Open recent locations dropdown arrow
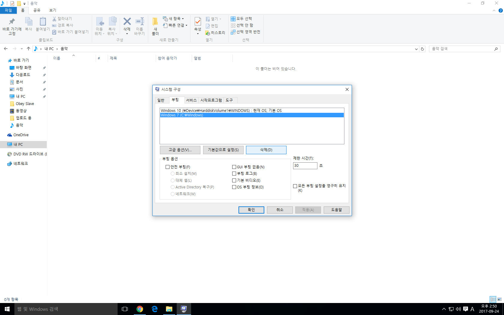Screen dimensions: 504x315 tap(22, 49)
